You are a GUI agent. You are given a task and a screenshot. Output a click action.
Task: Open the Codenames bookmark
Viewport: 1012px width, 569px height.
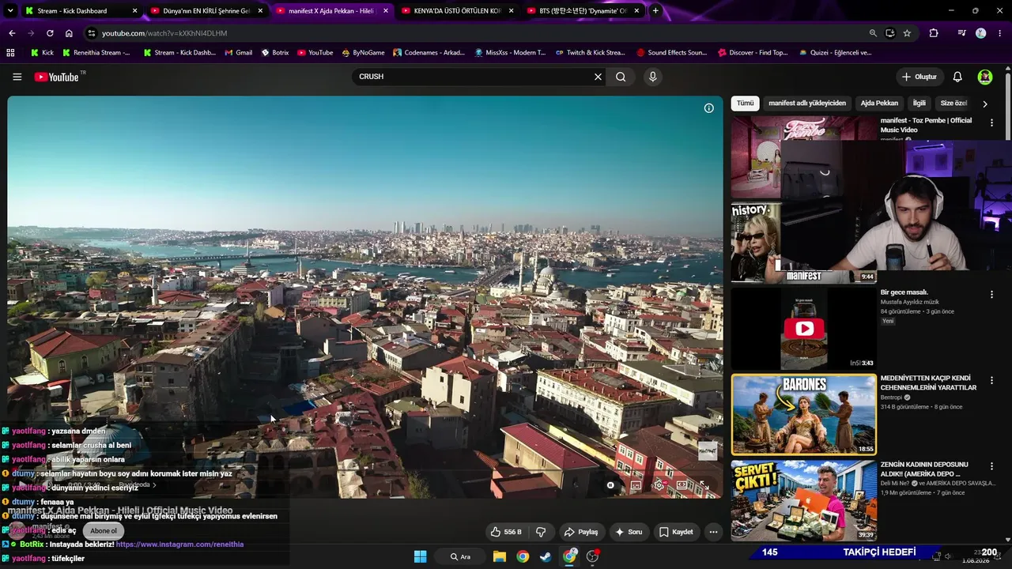(429, 53)
